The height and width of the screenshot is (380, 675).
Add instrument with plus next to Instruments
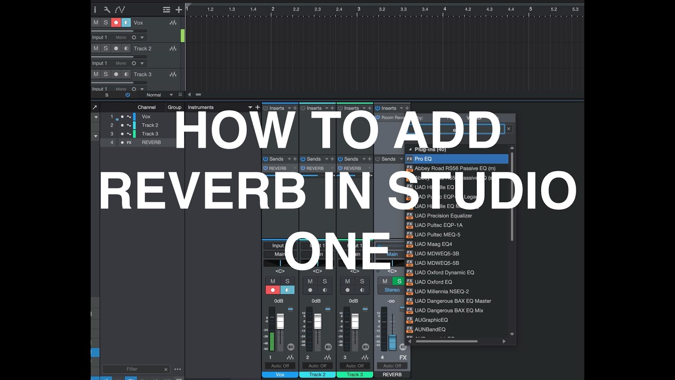(257, 107)
